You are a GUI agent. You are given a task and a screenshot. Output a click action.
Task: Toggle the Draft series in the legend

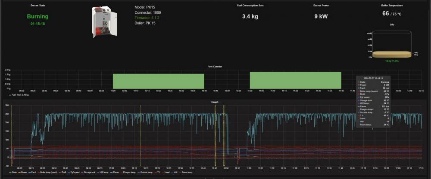tap(63, 173)
